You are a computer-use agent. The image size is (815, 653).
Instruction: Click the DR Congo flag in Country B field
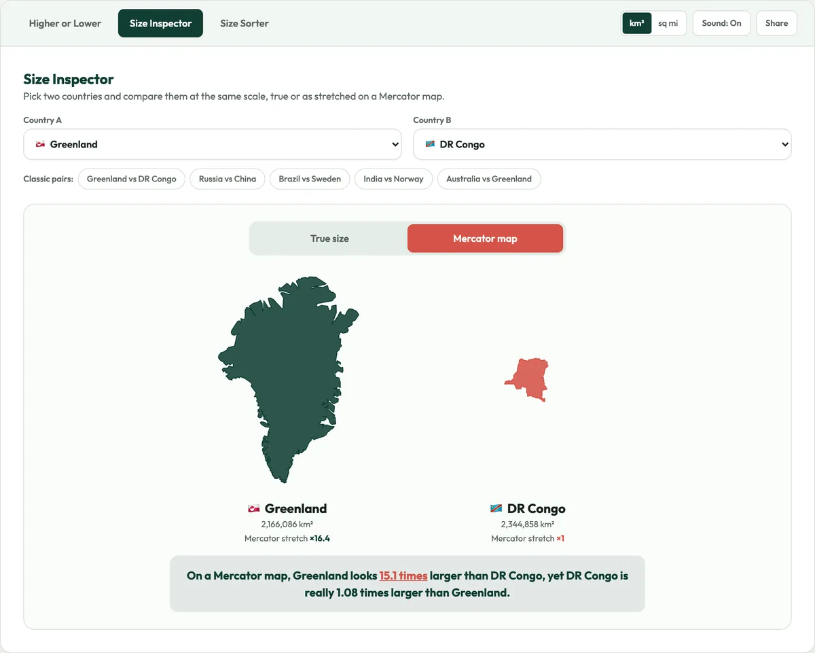click(430, 144)
